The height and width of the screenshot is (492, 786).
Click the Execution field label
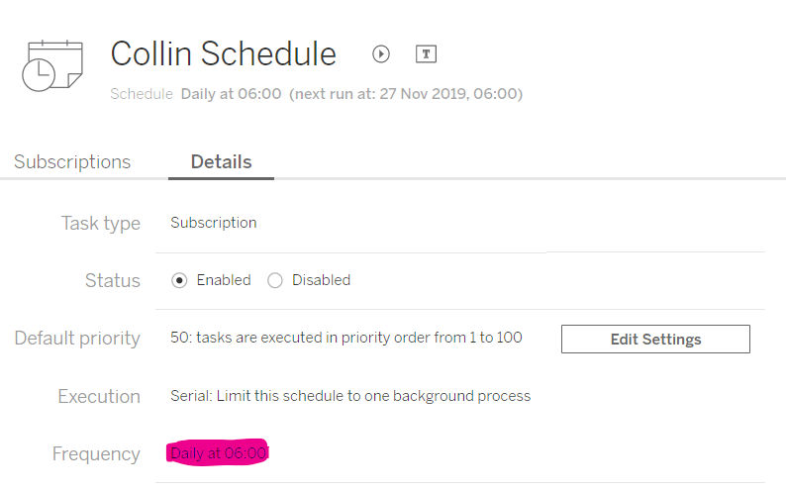99,396
